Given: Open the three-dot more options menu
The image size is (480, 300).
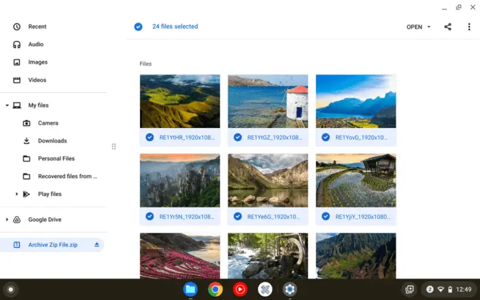Looking at the screenshot, I should point(469,27).
